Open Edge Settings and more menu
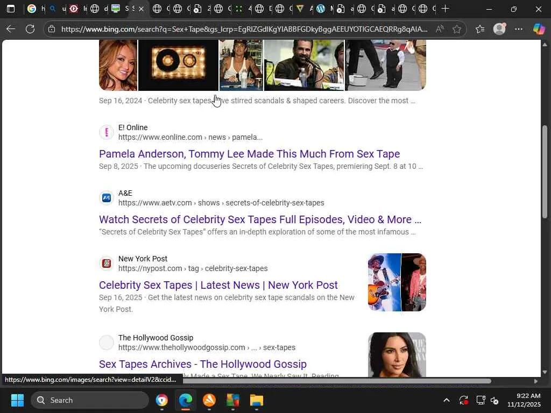This screenshot has width=551, height=413. pyautogui.click(x=519, y=29)
